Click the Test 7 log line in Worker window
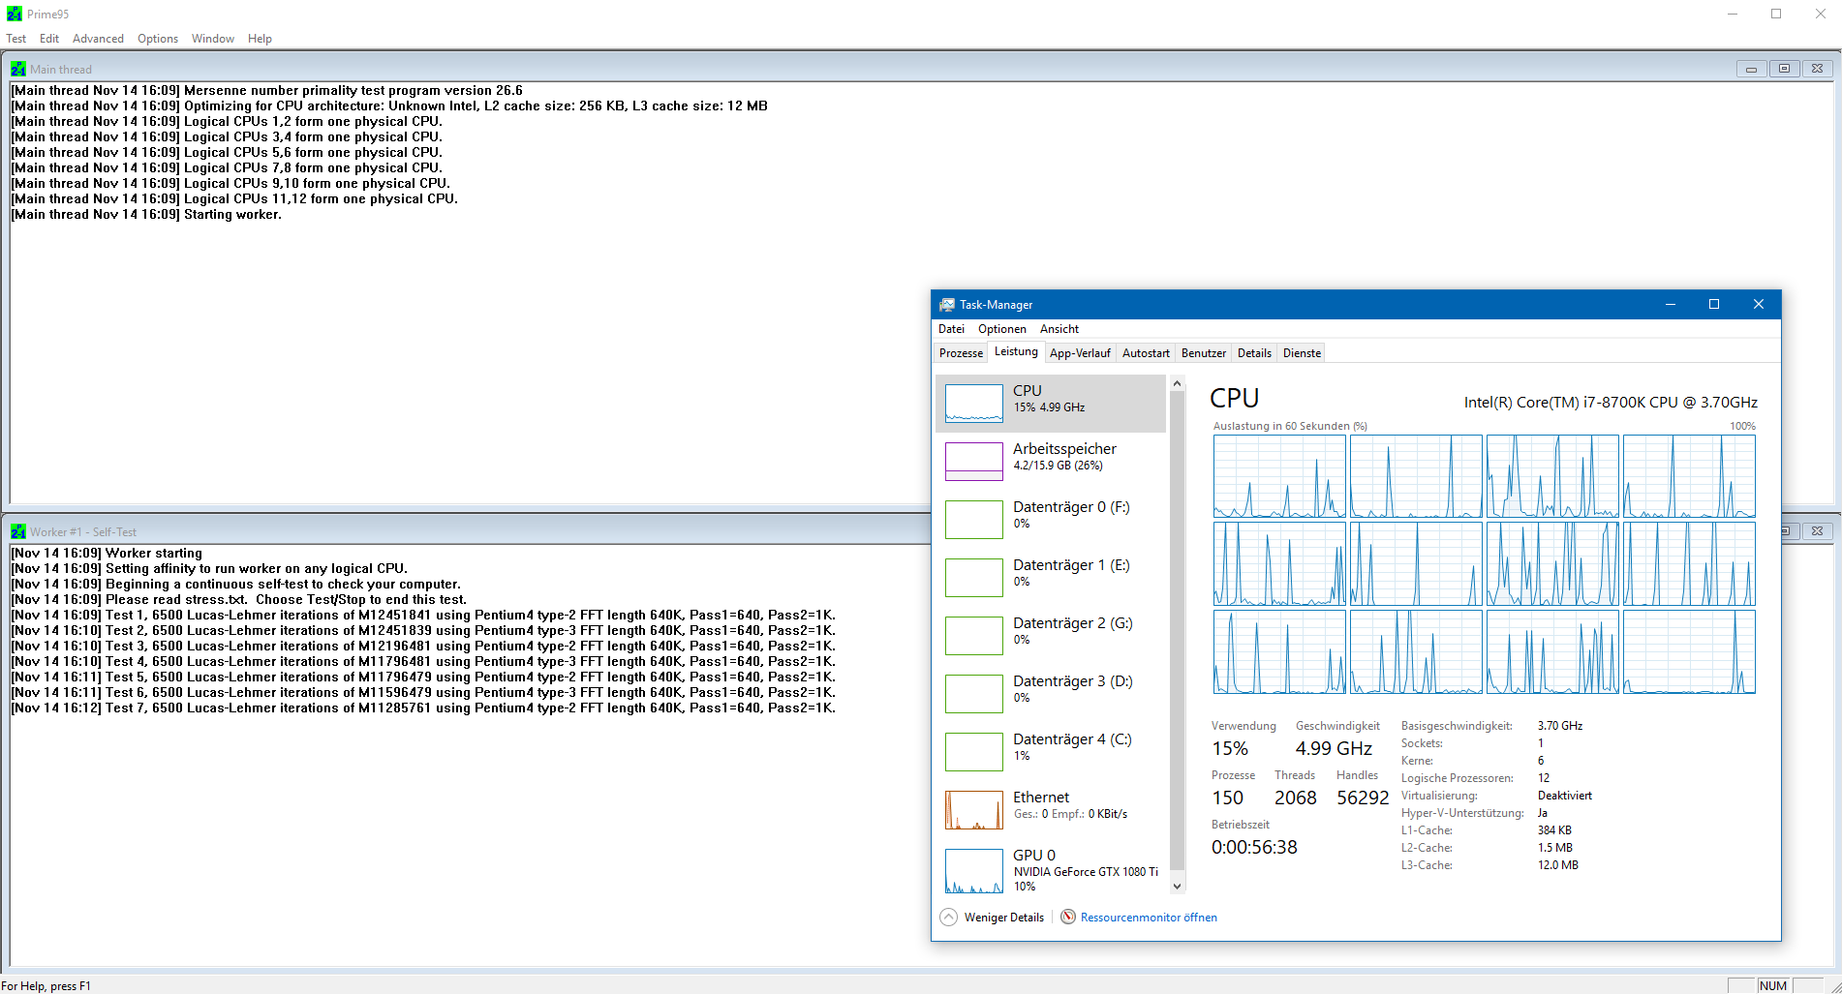The width and height of the screenshot is (1842, 994). (x=423, y=708)
